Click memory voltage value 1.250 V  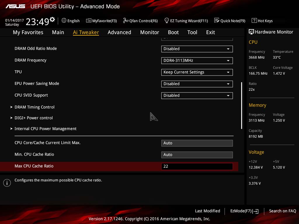point(279,120)
